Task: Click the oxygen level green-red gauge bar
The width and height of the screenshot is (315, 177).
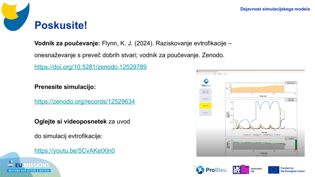Action: [x=296, y=145]
